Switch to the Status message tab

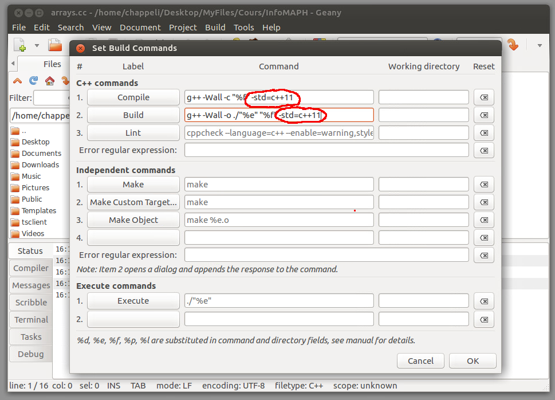coord(30,251)
